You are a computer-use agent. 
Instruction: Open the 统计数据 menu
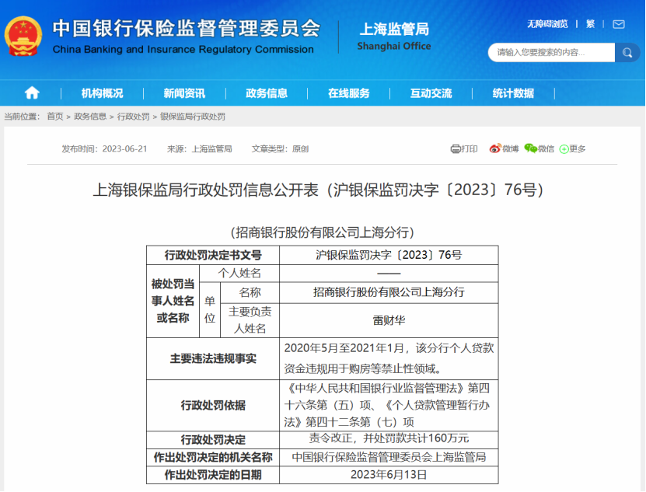(513, 93)
